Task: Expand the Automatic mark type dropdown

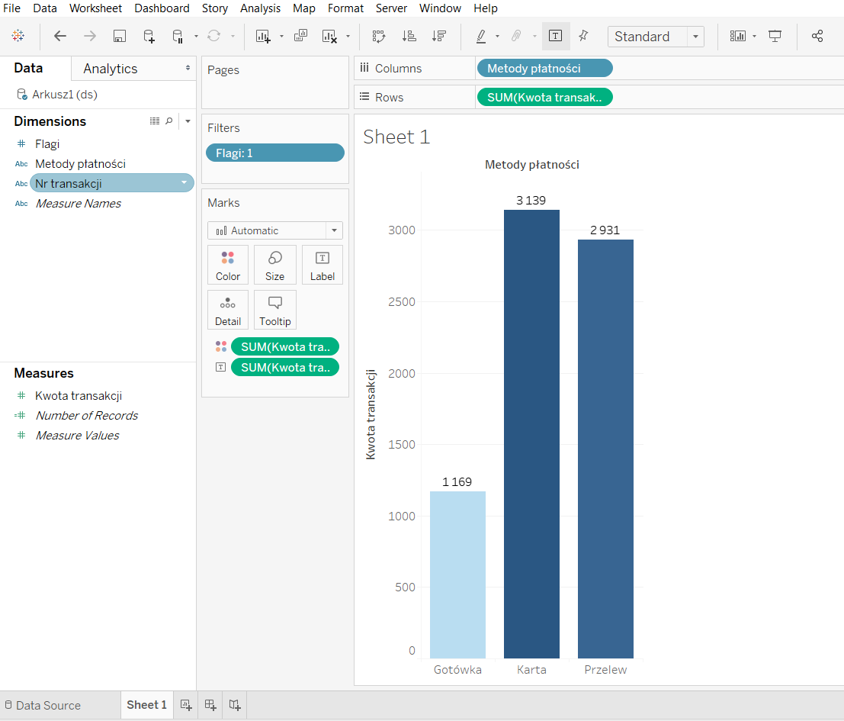Action: pos(333,230)
